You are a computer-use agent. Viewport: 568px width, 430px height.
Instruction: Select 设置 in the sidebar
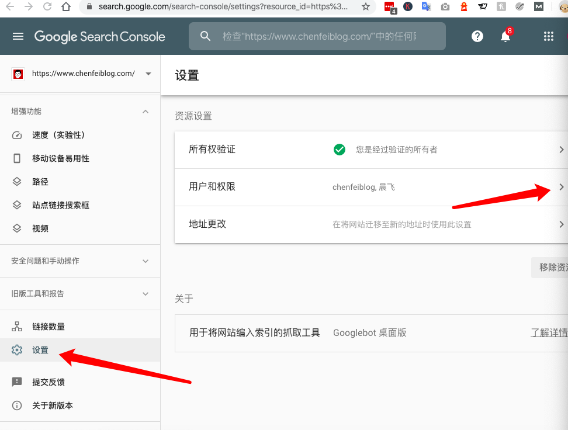coord(80,350)
